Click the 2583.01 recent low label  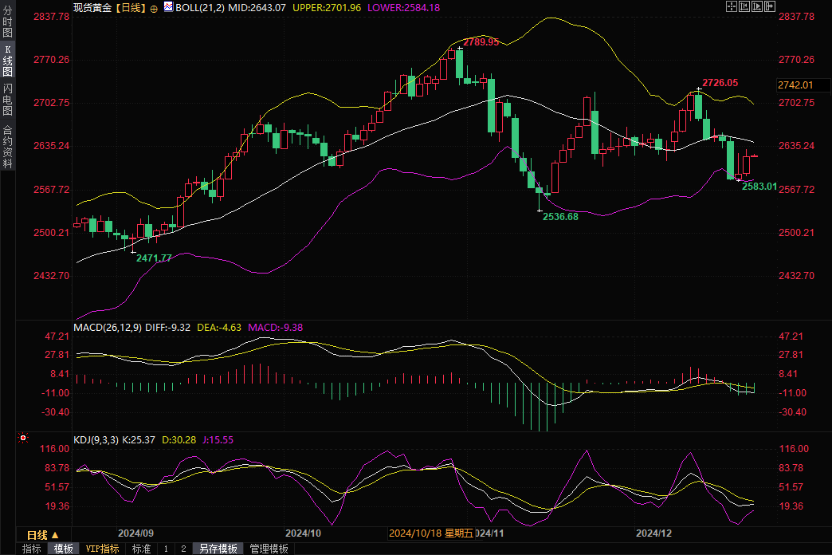(759, 187)
